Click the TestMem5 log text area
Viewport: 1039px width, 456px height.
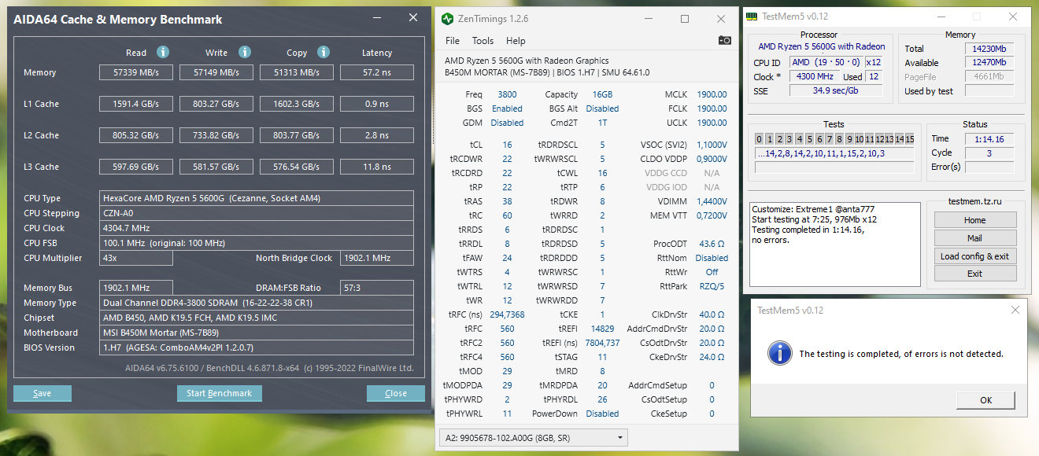pos(834,245)
